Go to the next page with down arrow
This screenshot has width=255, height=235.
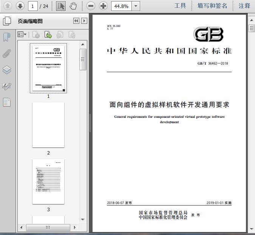tap(20, 6)
